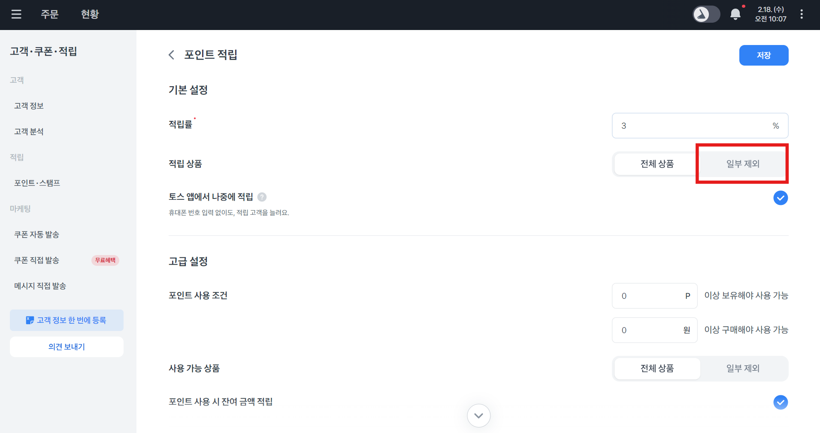
Task: Toggle the dark mode switch in header
Action: coord(706,14)
